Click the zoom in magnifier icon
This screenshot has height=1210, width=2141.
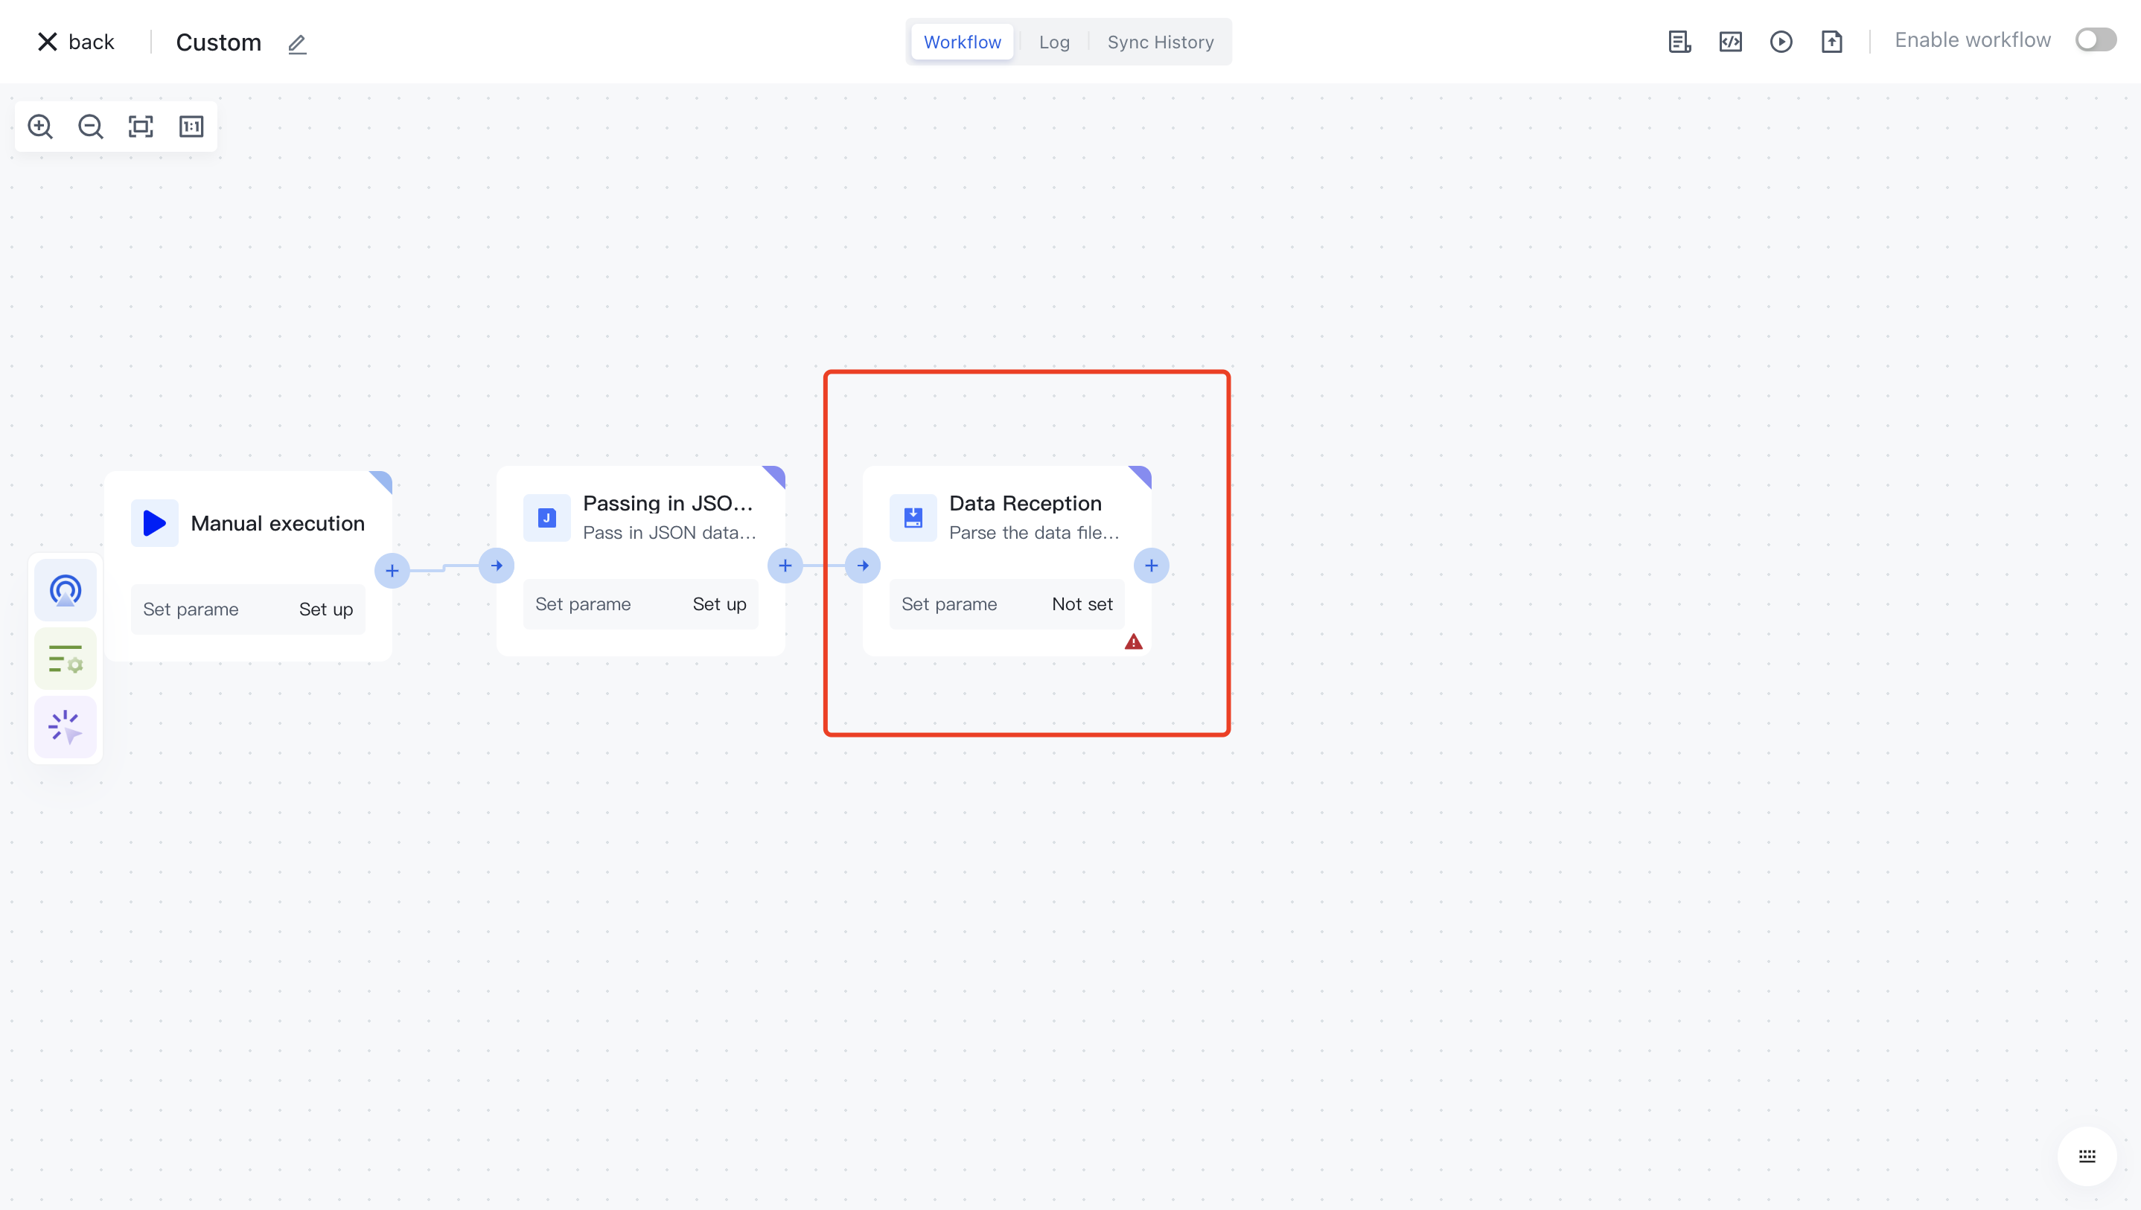click(x=40, y=127)
